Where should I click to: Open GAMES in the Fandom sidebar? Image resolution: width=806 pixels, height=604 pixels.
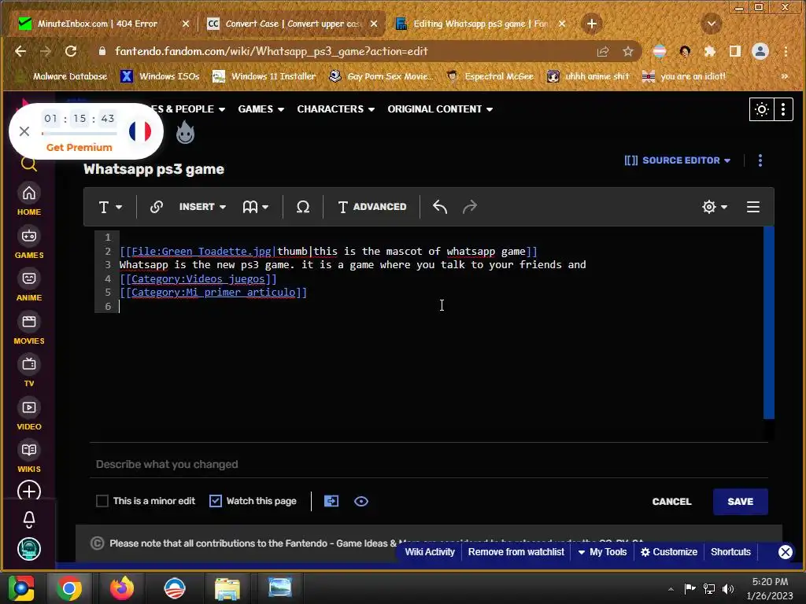(x=29, y=243)
